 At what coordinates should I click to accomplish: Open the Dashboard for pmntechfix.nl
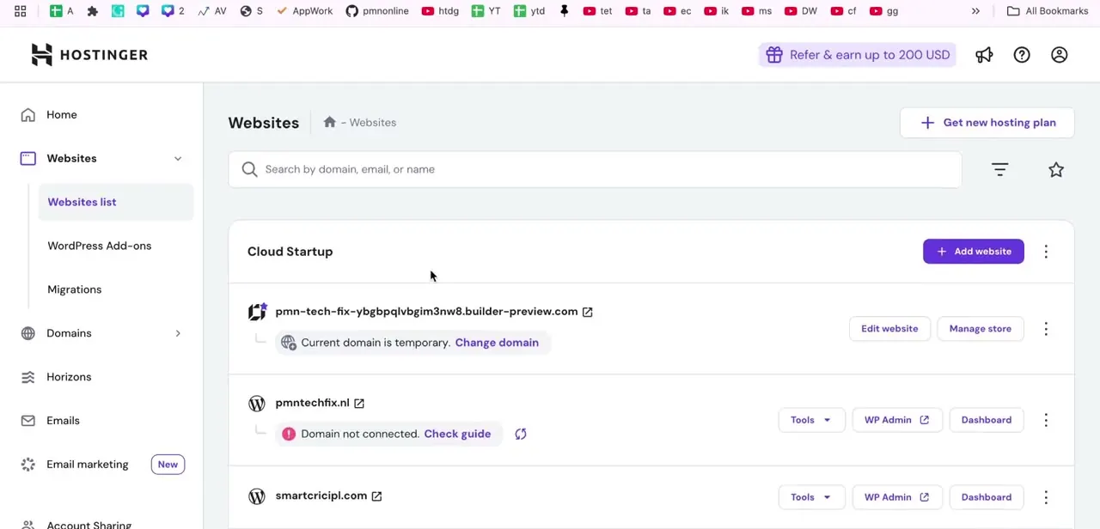click(986, 420)
